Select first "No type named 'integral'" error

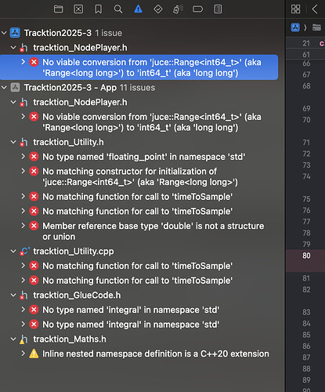pos(131,310)
